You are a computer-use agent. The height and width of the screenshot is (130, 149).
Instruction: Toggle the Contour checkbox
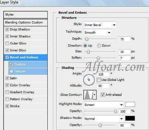11,64
